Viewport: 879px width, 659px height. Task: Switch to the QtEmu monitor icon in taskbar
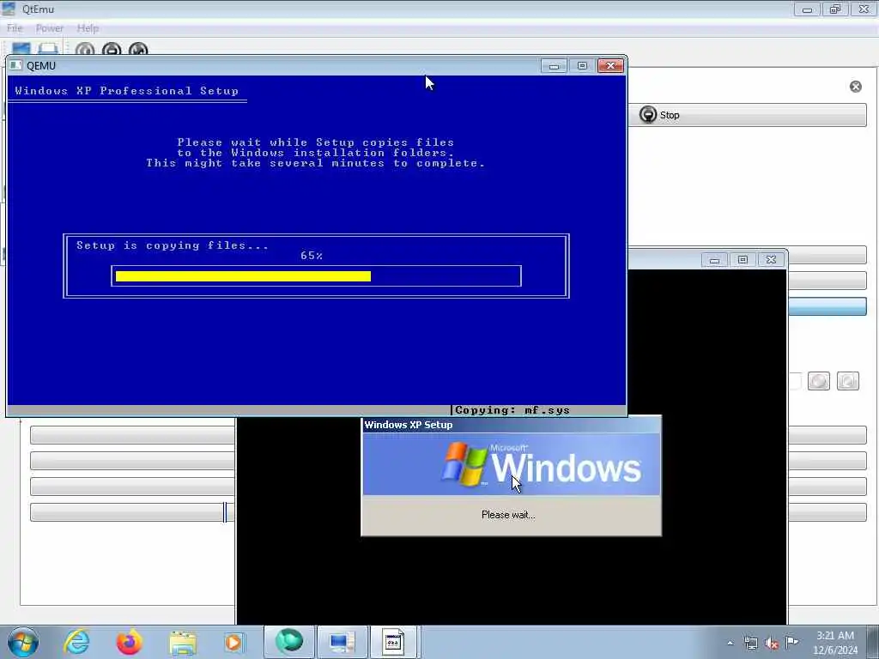[342, 642]
